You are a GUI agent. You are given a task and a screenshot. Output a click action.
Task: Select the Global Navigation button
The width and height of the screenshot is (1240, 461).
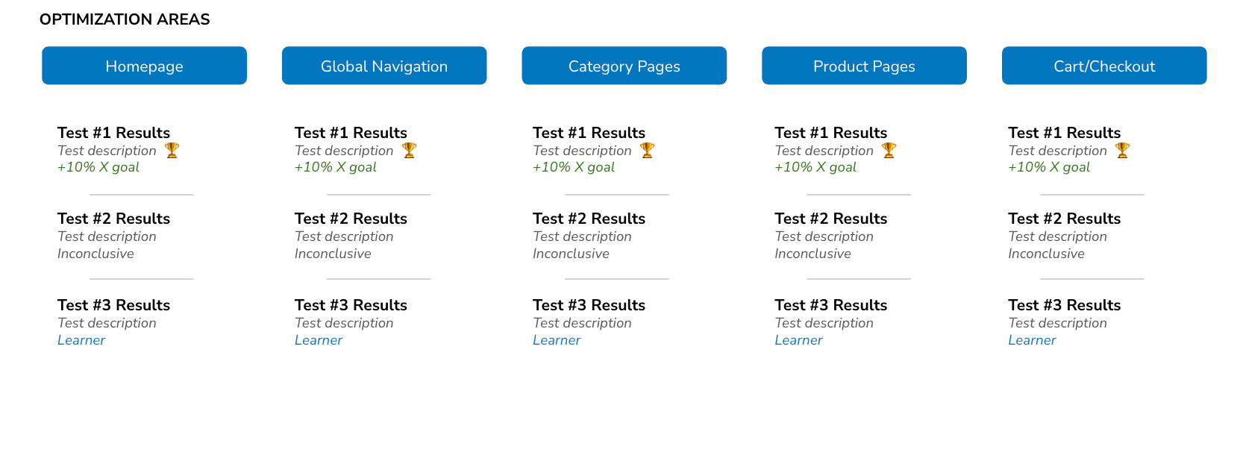coord(384,66)
